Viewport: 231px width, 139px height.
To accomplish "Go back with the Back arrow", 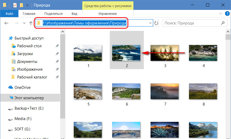I will [x=6, y=23].
